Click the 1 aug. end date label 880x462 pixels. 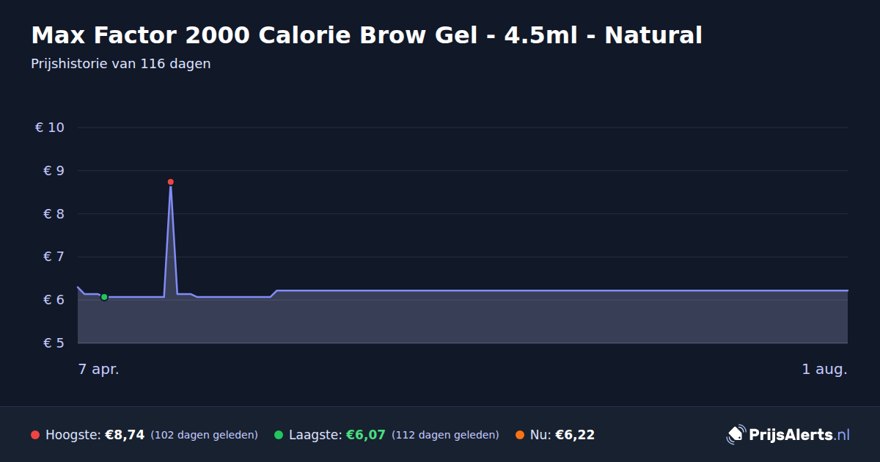[x=824, y=370]
